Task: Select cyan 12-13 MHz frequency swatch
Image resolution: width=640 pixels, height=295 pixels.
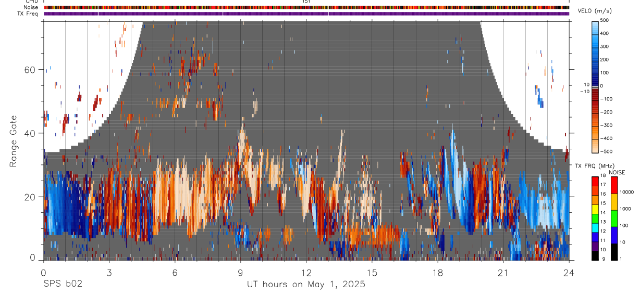Action: tap(595, 228)
